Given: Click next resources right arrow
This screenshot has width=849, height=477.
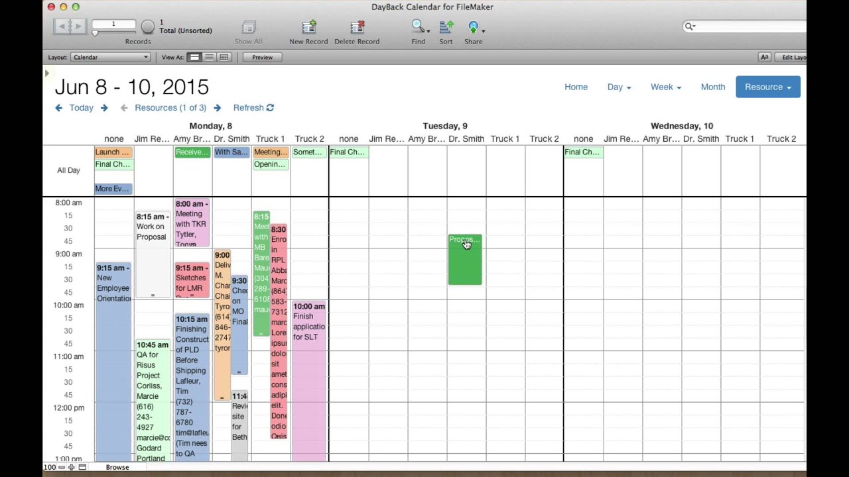Looking at the screenshot, I should pos(217,108).
